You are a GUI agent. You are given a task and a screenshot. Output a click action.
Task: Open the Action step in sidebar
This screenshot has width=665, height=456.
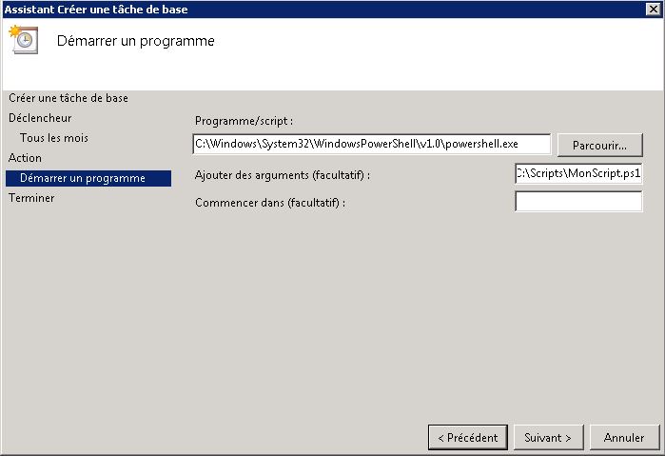[25, 158]
